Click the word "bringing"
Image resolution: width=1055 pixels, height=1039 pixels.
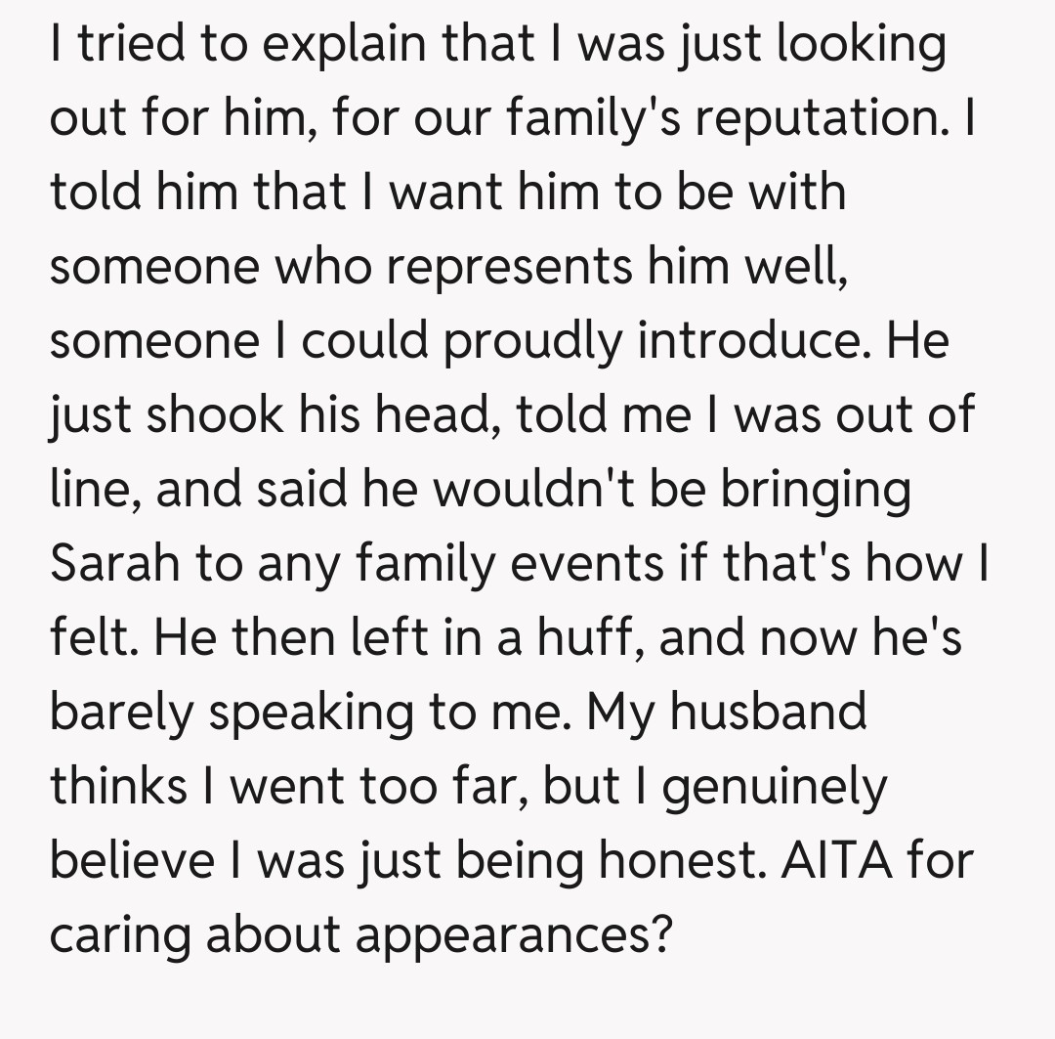tap(816, 490)
